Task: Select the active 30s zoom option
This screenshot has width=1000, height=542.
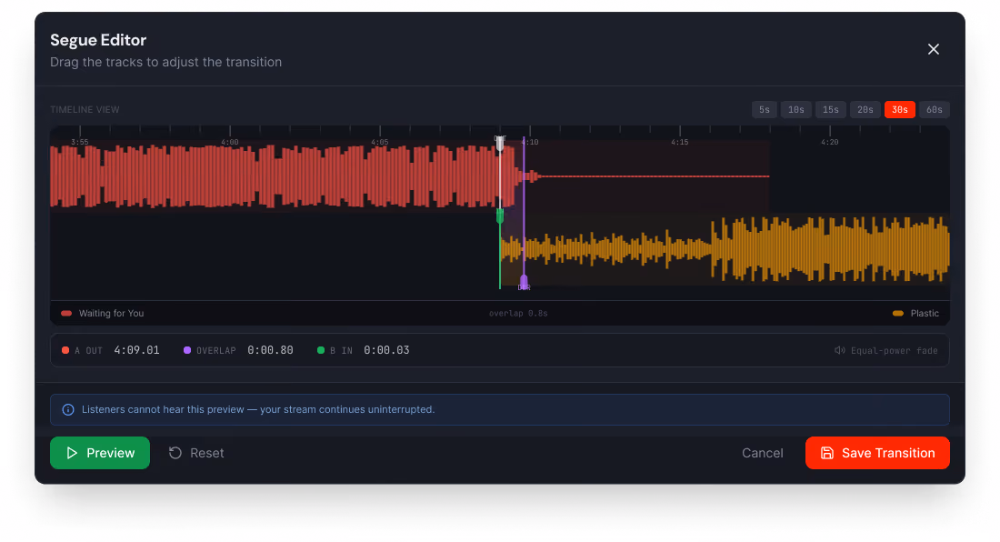Action: [x=899, y=110]
